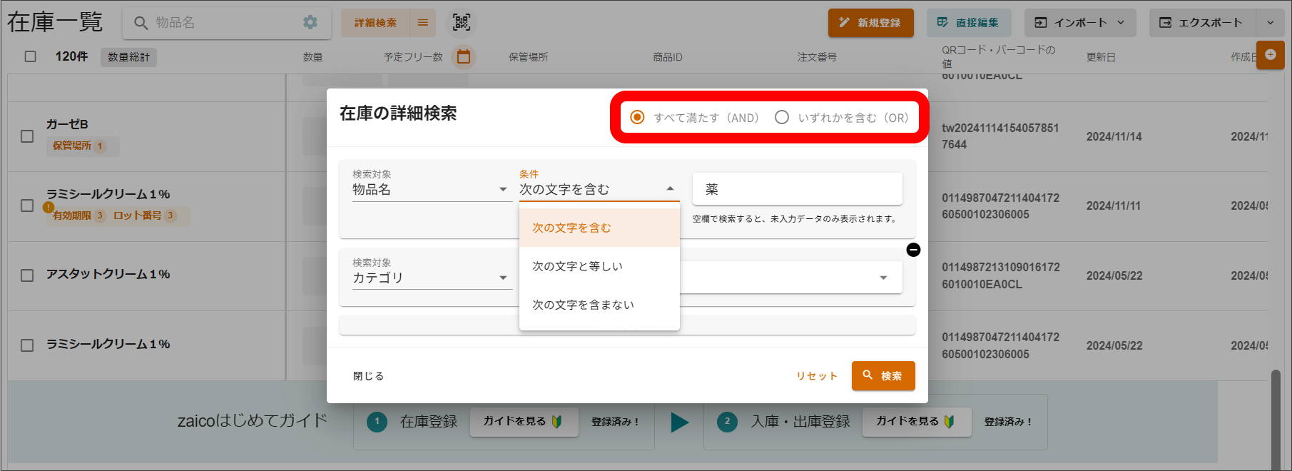Toggle the select-all checkbox next to 120件
This screenshot has height=471, width=1292.
pos(30,56)
